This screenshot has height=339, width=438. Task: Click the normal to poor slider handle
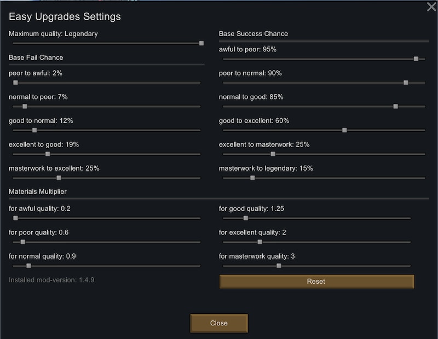(x=25, y=106)
